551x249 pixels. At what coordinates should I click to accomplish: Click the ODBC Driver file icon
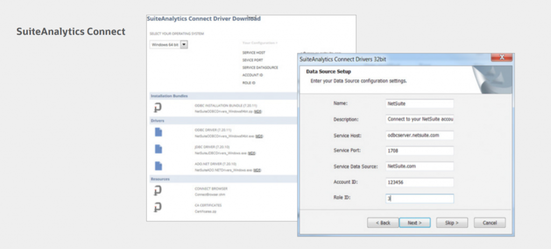[x=159, y=132]
